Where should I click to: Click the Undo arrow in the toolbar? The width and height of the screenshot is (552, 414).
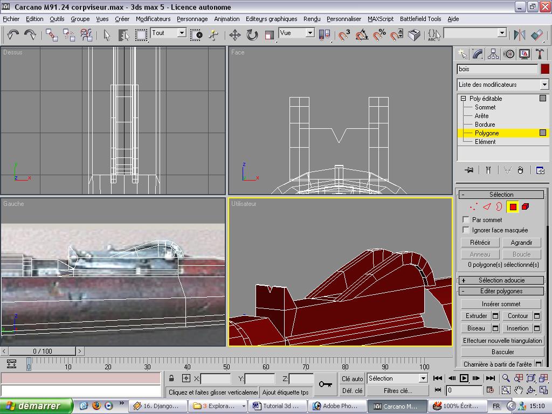point(13,34)
